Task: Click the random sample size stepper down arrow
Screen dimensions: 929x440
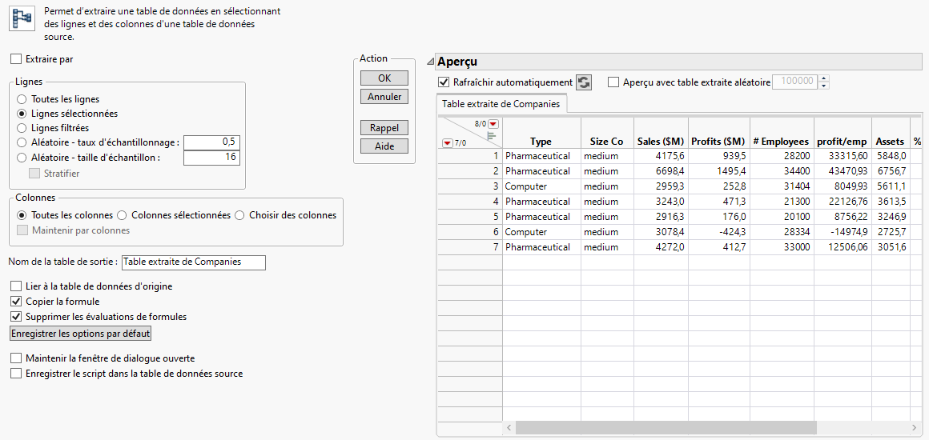Action: [x=824, y=86]
